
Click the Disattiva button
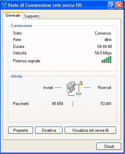(x=49, y=130)
